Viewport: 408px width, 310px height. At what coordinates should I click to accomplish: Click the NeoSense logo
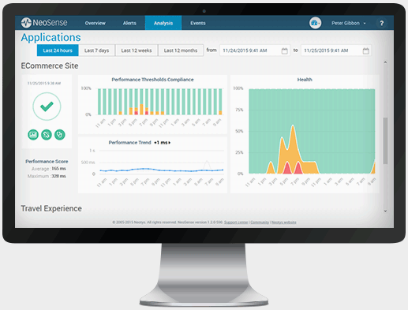44,23
